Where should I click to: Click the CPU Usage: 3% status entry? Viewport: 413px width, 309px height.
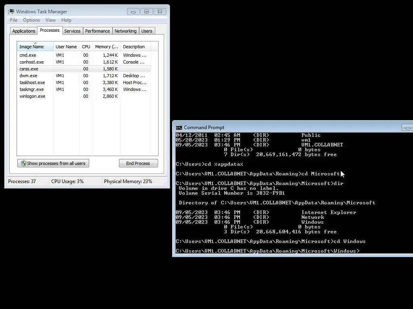coord(67,181)
